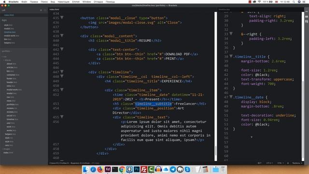Open Photoshop from the dock
Image resolution: width=309 pixels, height=174 pixels.
(x=137, y=169)
